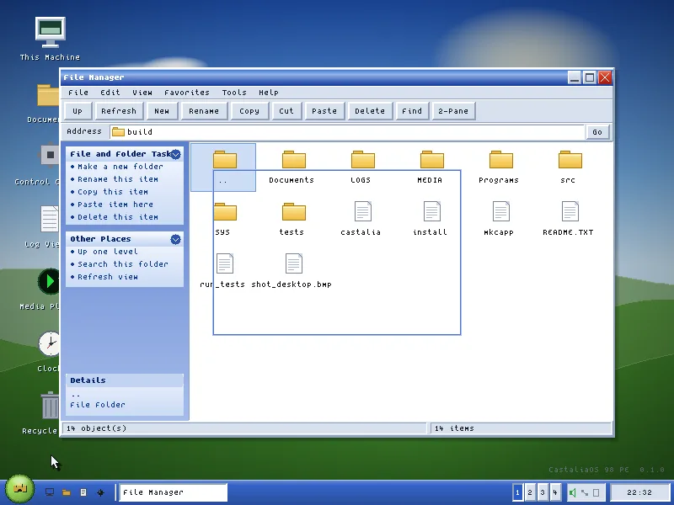Screen dimensions: 674x505
Task: Click the Delete toolbar button
Action: (x=370, y=111)
